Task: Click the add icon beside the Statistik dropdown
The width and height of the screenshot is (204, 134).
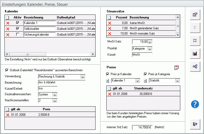Action: click(x=145, y=80)
